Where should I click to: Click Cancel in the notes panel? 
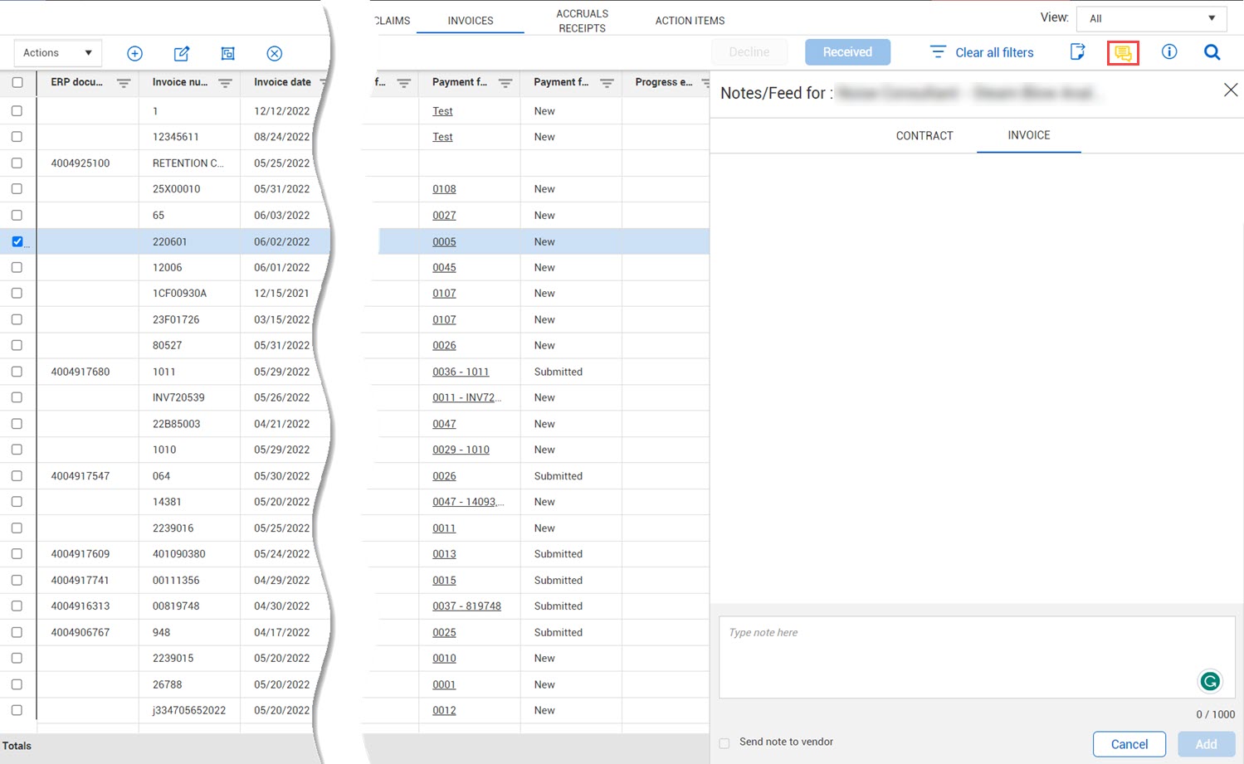point(1129,744)
